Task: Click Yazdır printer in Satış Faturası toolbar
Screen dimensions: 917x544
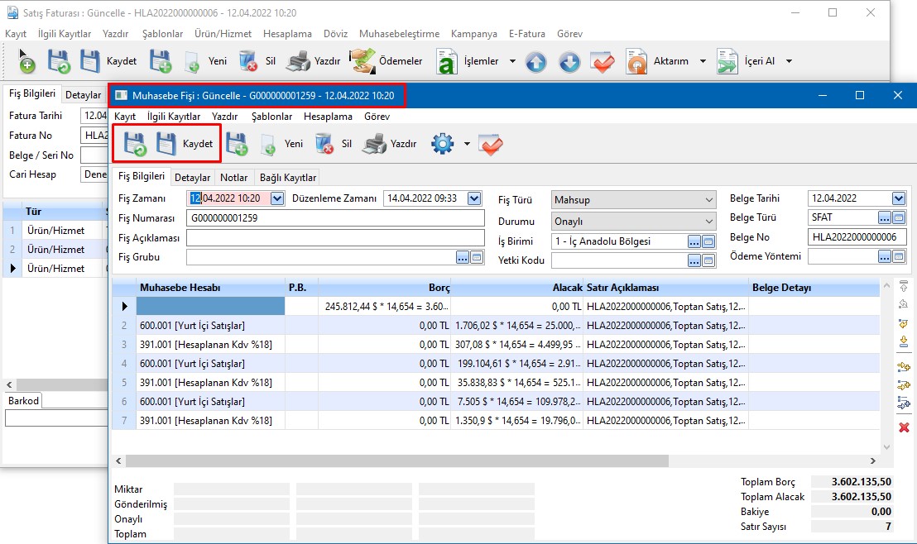Action: coord(314,61)
